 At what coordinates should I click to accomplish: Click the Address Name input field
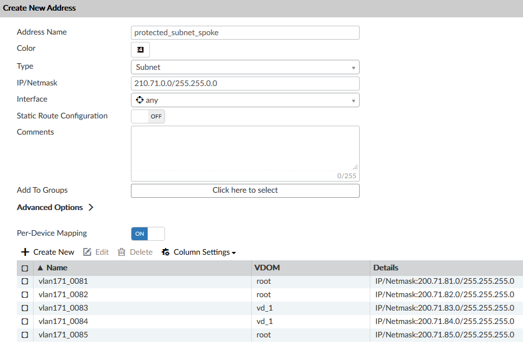tap(245, 32)
